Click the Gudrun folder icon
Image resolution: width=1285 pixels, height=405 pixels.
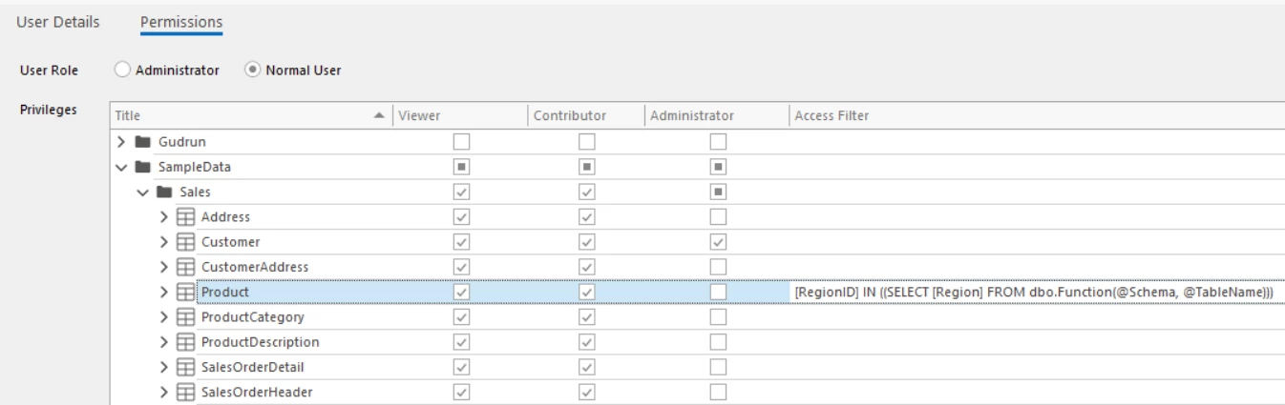(143, 142)
